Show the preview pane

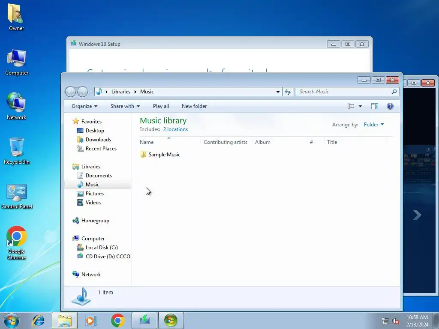375,106
